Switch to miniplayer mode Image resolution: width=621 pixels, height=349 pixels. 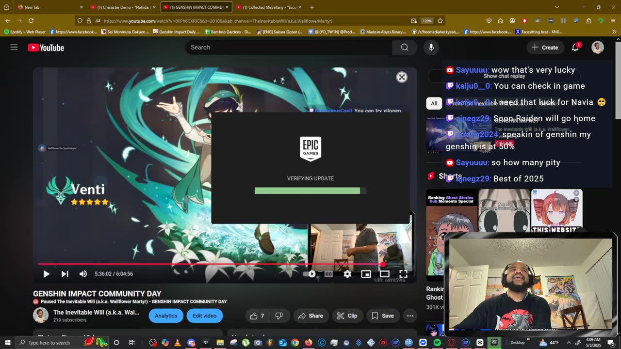tap(366, 274)
